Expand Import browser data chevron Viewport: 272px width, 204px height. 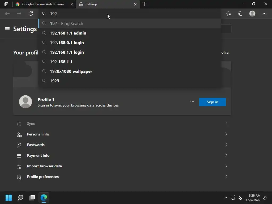tap(226, 166)
